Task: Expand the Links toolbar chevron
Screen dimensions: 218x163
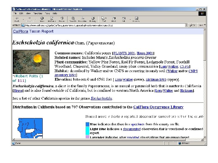Action: point(205,25)
